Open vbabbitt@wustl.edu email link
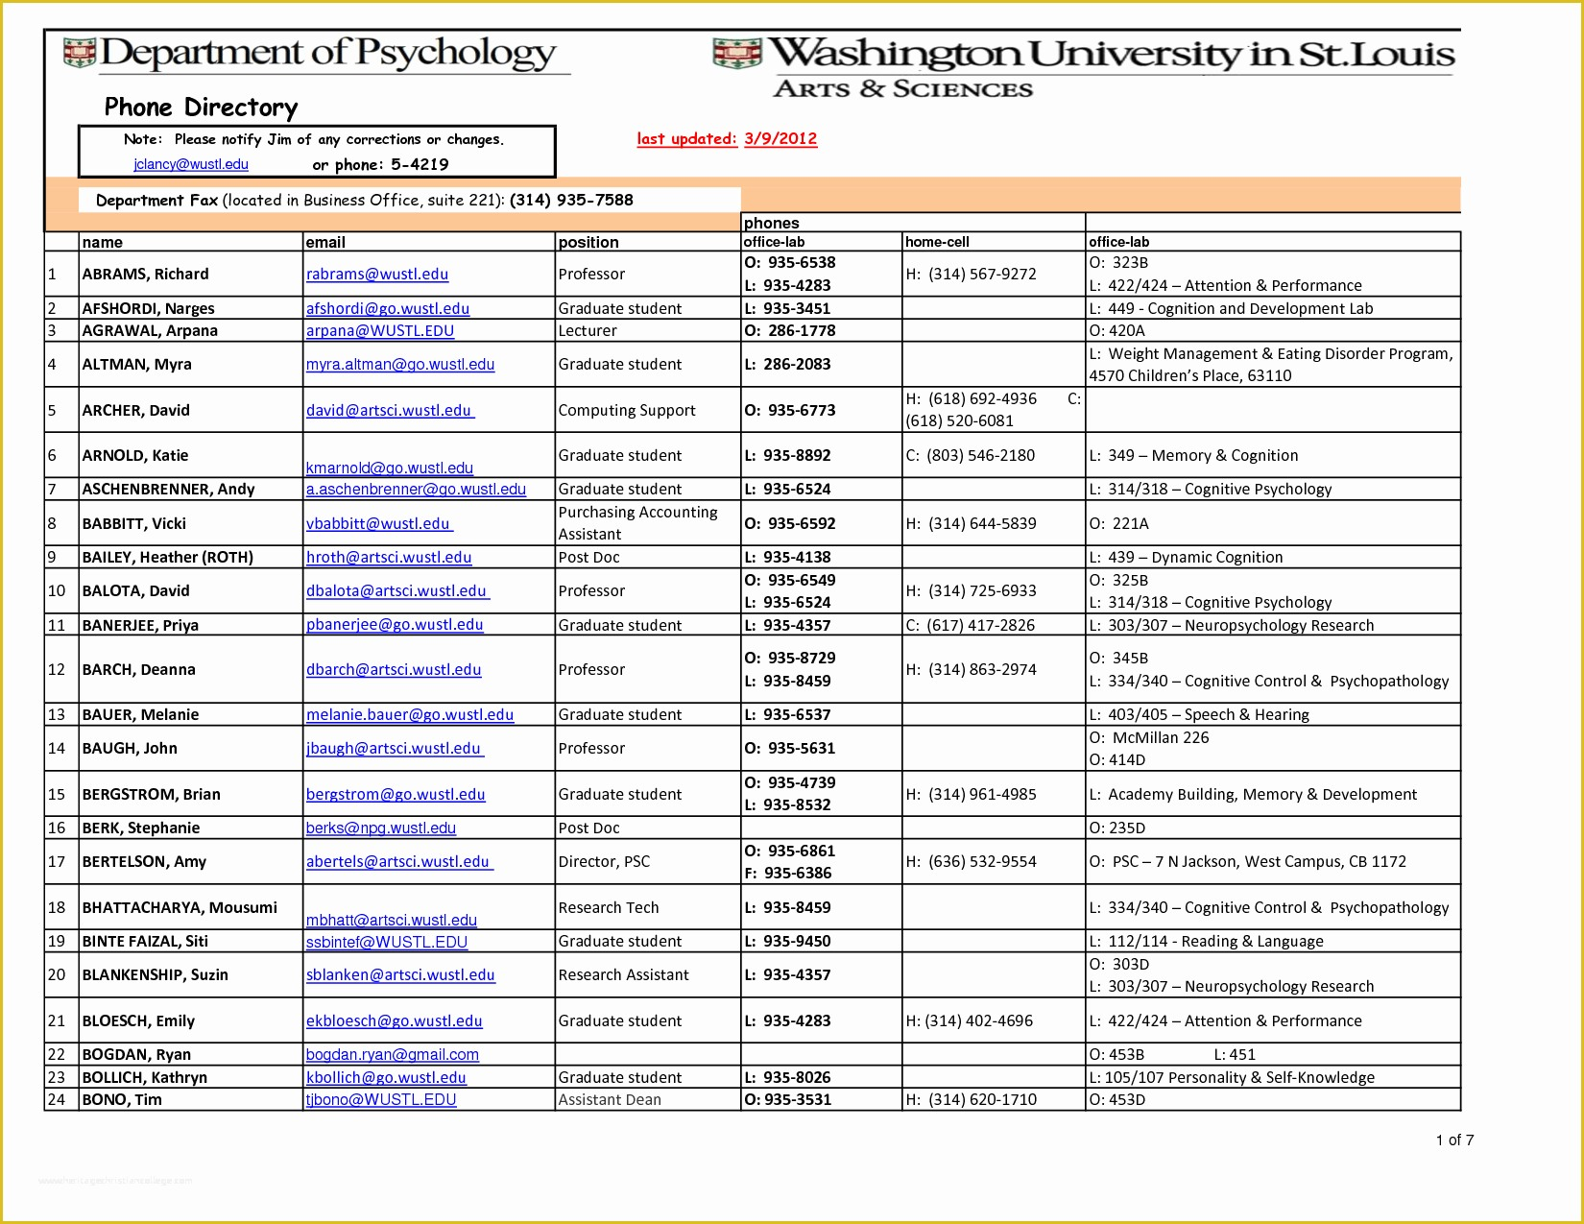Image resolution: width=1584 pixels, height=1224 pixels. [378, 523]
